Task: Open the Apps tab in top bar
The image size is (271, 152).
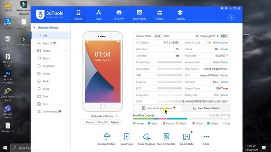Action: (x=99, y=15)
